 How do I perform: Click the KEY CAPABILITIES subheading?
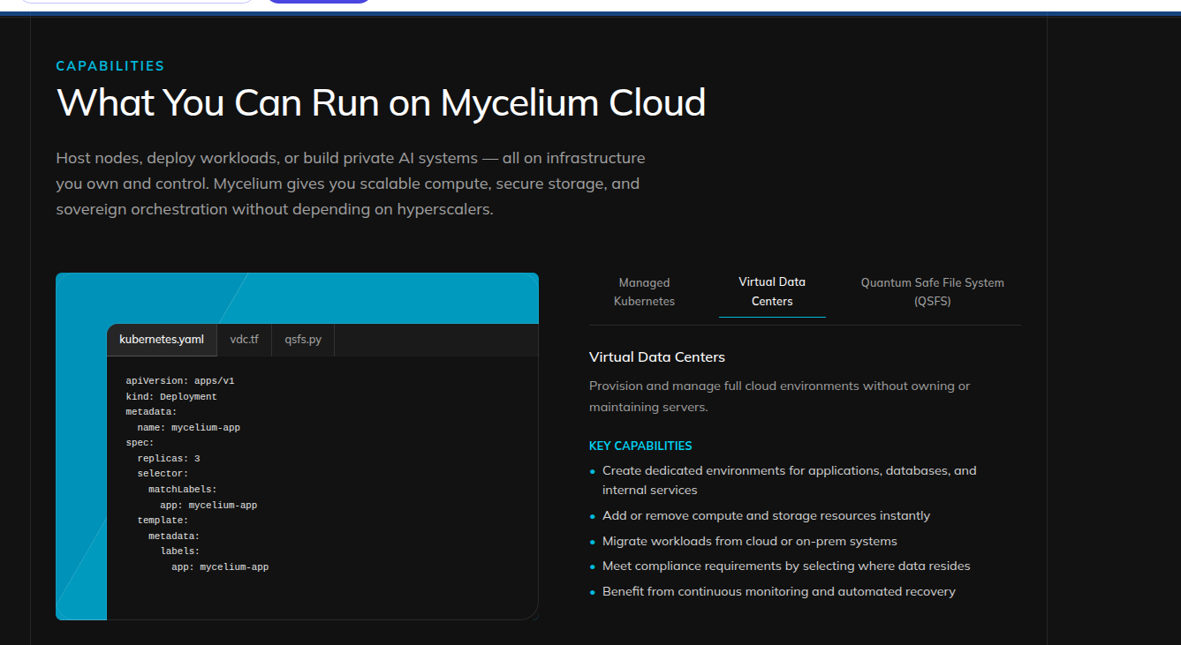point(640,446)
